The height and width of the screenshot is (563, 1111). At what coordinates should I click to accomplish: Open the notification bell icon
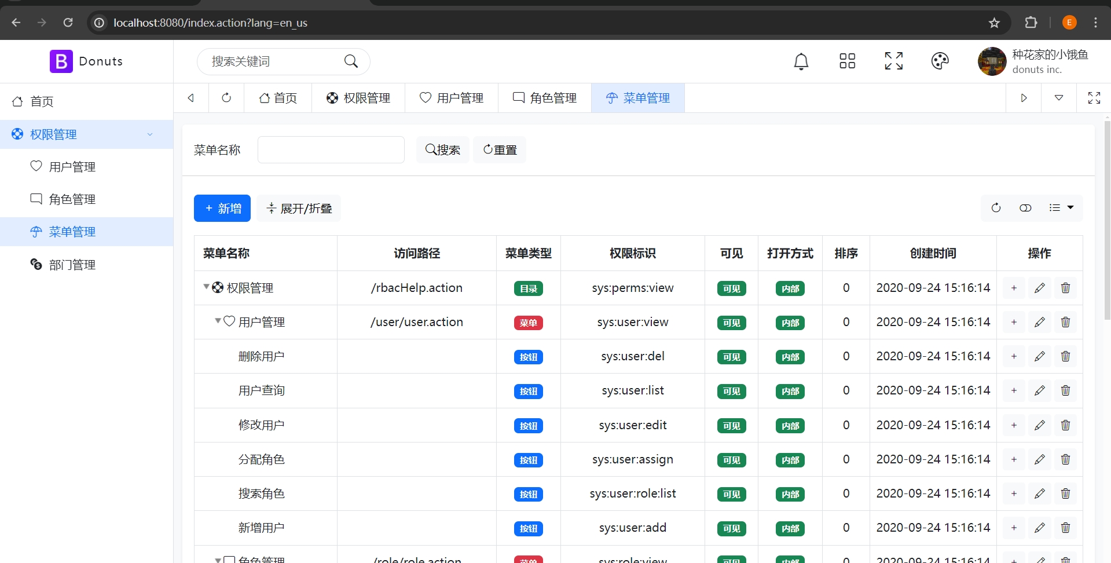click(x=801, y=61)
